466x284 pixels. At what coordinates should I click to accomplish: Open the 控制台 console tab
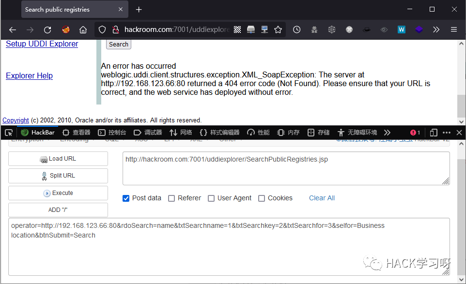112,133
